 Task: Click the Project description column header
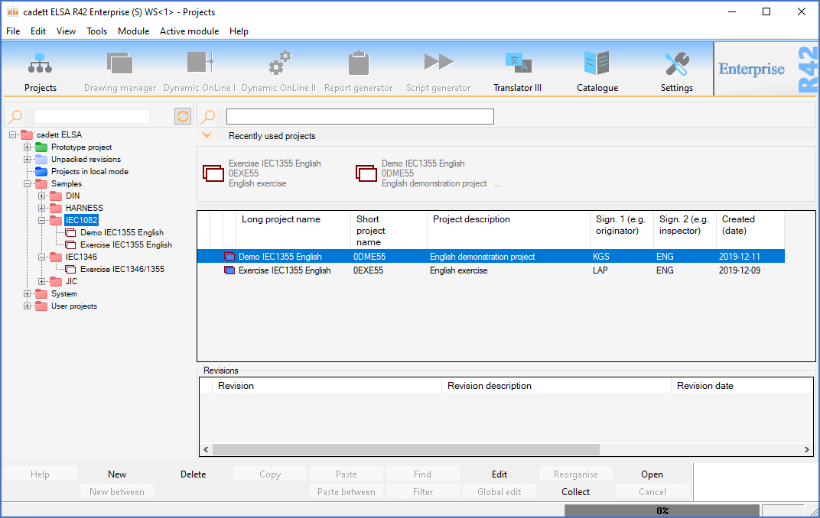coord(509,230)
